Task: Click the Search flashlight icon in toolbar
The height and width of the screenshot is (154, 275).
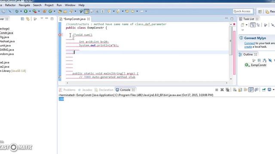Action: click(x=71, y=12)
